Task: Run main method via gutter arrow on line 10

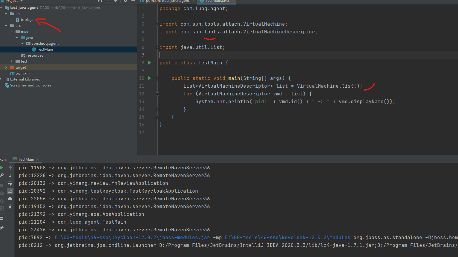Action: coord(149,78)
